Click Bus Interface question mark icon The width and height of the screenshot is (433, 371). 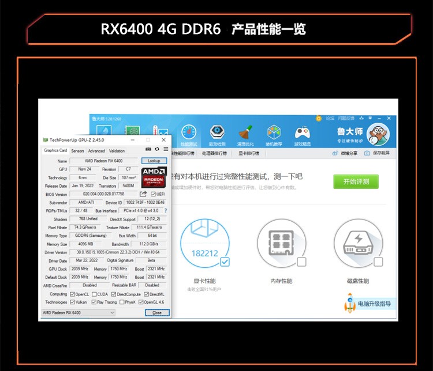(x=166, y=211)
